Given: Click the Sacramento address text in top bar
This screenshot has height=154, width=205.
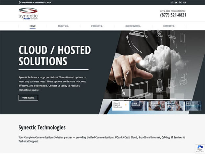Looking at the screenshot, I should 36,3.
